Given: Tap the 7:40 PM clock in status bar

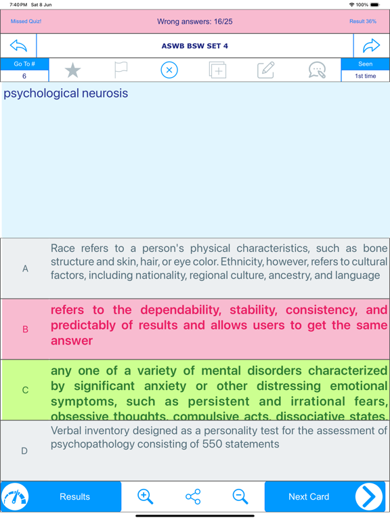Looking at the screenshot, I should [18, 5].
